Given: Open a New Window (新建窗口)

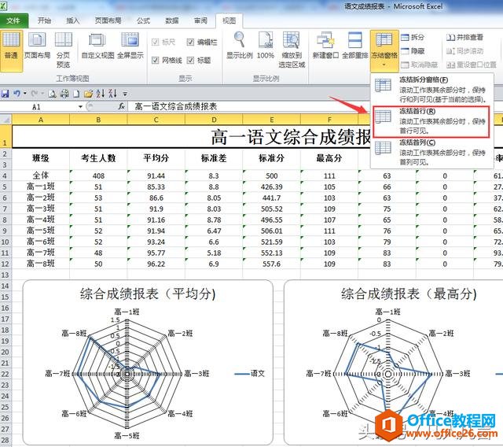Looking at the screenshot, I should point(325,46).
